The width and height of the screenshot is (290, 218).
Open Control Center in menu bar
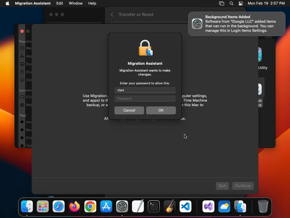pyautogui.click(x=241, y=3)
